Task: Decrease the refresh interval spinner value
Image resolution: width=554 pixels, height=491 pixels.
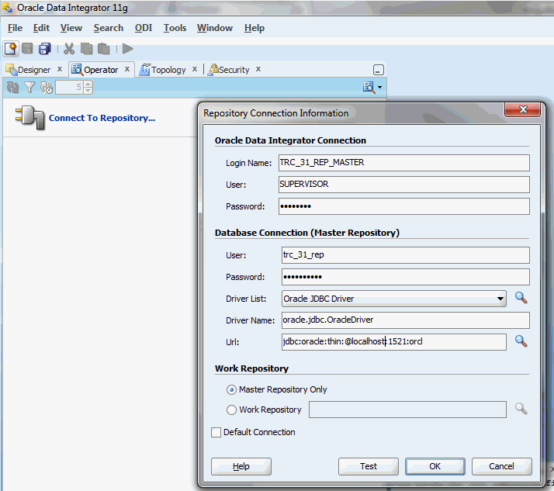Action: coord(88,91)
